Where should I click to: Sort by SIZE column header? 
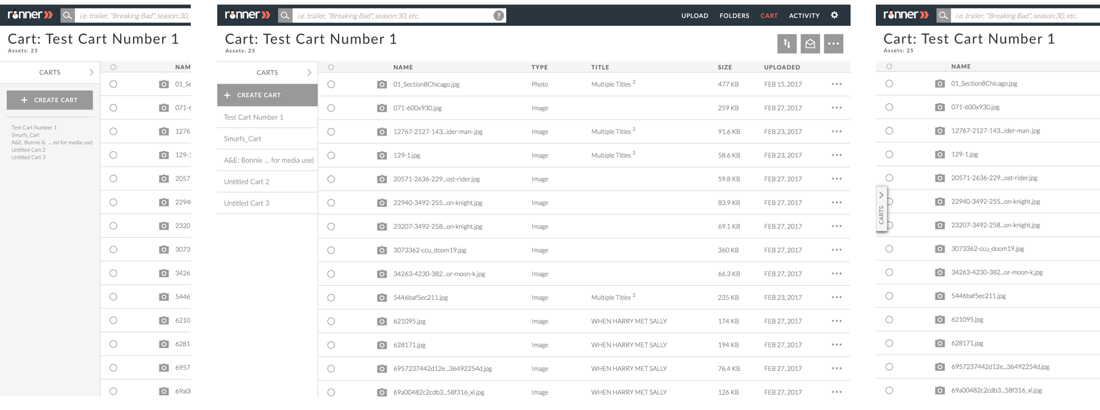pos(725,67)
